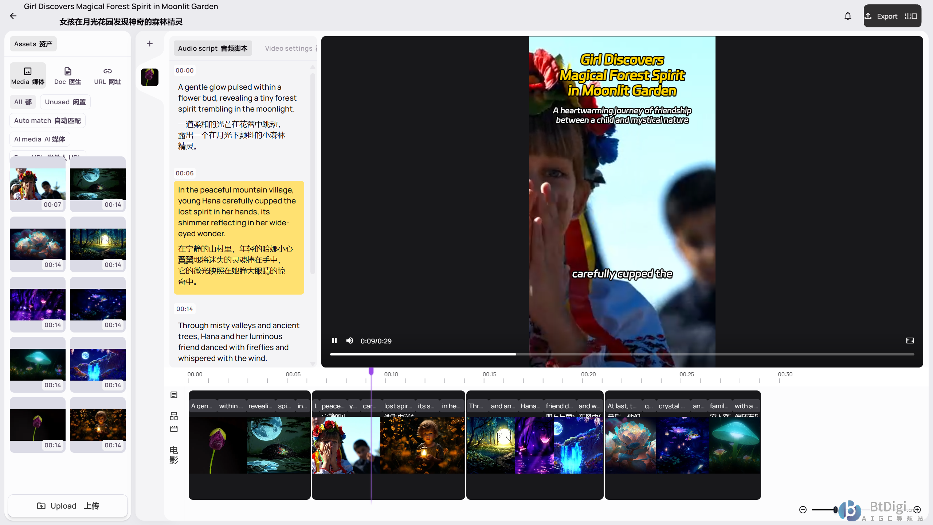The image size is (933, 525).
Task: Select the flower bud scene thumbnail
Action: (150, 77)
